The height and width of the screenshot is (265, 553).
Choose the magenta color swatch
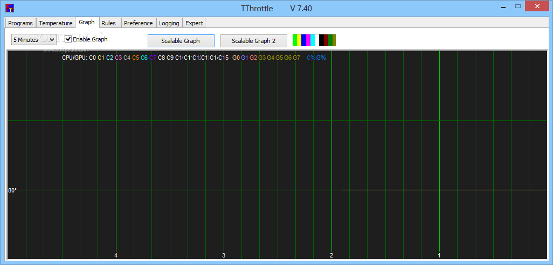pos(308,40)
